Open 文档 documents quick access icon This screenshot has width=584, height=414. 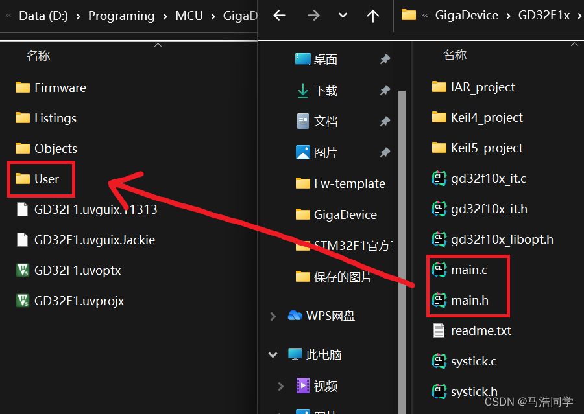tap(303, 121)
